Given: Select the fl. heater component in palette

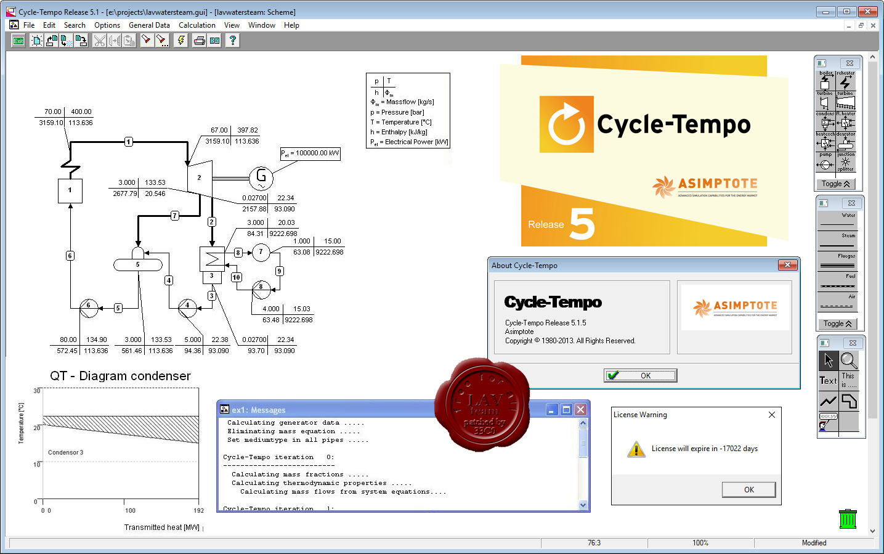Looking at the screenshot, I should [846, 121].
